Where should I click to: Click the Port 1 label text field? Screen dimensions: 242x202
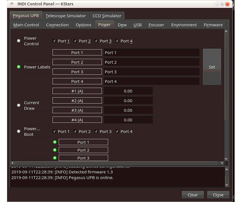click(151, 53)
